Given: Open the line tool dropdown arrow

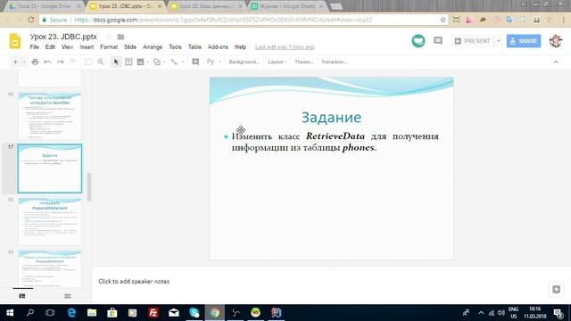Looking at the screenshot, I should [x=183, y=62].
